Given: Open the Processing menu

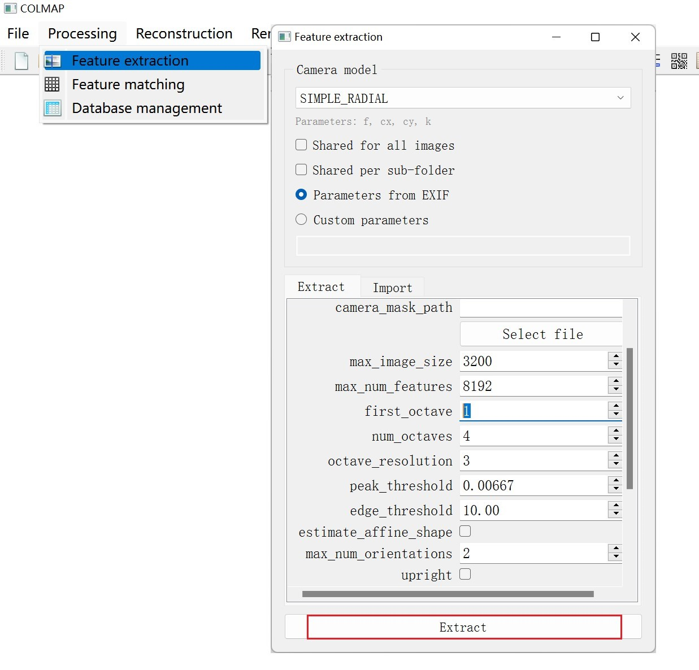Looking at the screenshot, I should [83, 33].
